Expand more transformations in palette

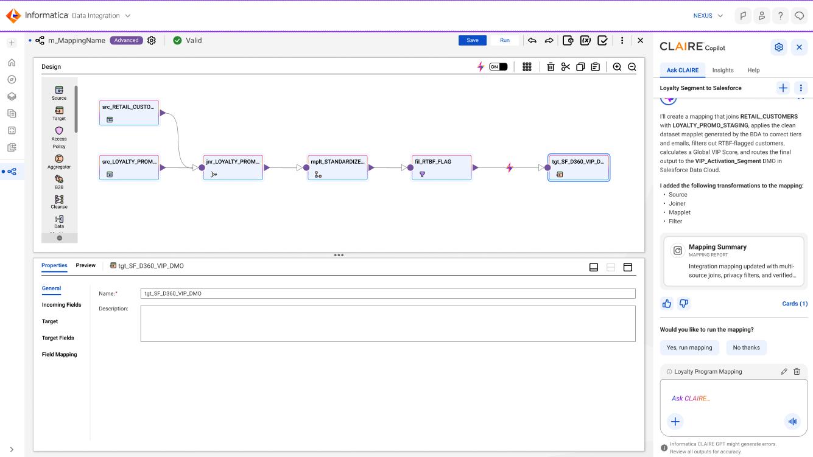click(60, 238)
